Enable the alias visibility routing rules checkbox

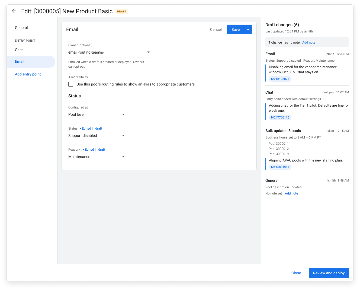[x=71, y=84]
